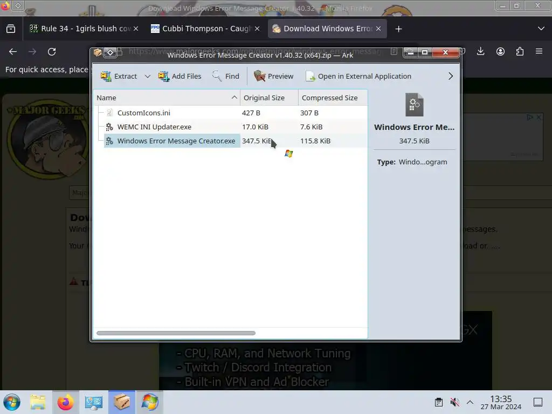Click the Firefox View icon
552x414 pixels.
coord(11,29)
